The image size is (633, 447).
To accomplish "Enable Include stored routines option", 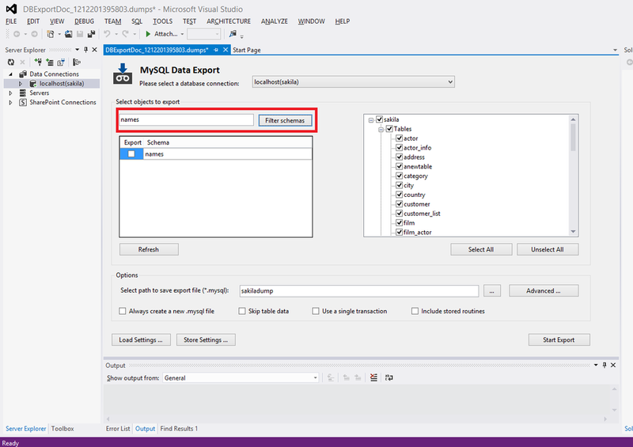I will click(x=415, y=311).
